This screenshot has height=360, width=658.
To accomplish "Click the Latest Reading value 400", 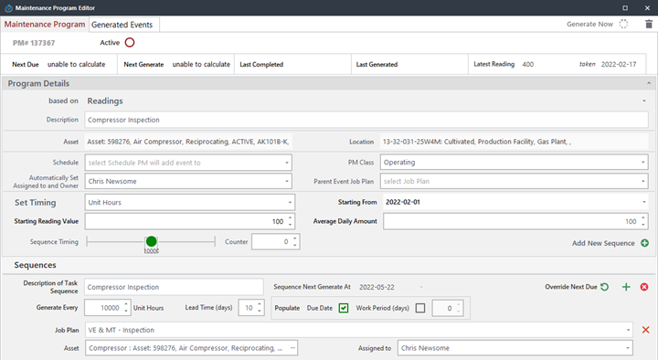I will (x=528, y=64).
